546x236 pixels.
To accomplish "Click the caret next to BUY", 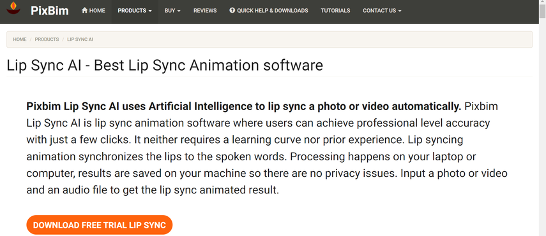I will [179, 11].
